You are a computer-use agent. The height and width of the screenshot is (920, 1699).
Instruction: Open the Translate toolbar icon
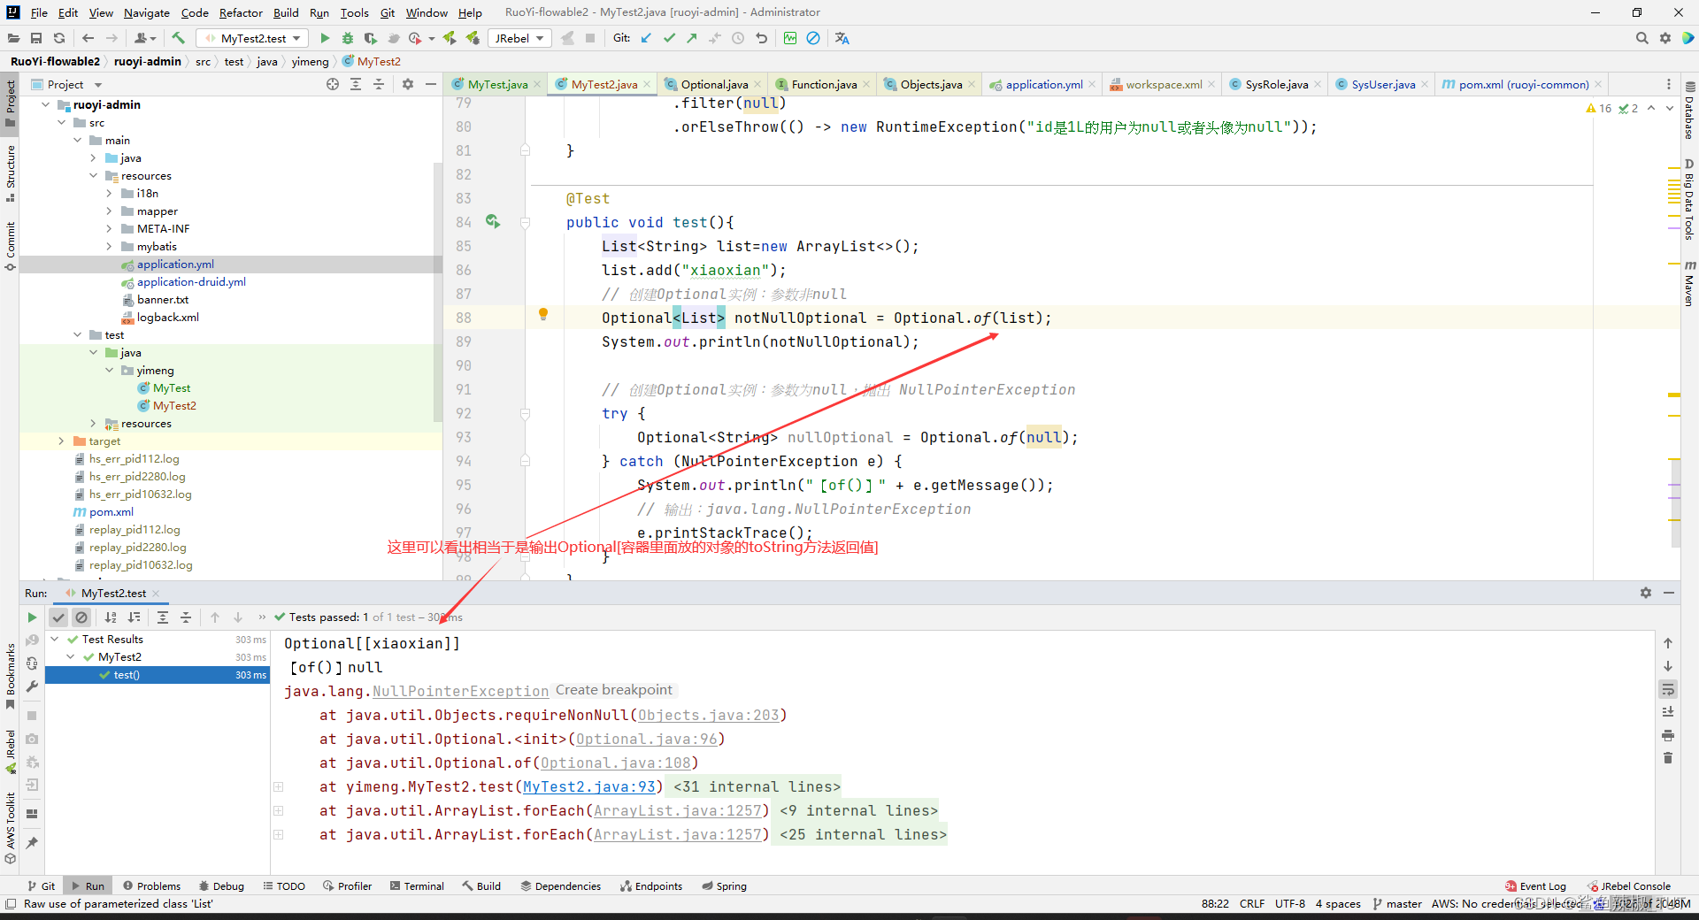click(x=842, y=38)
